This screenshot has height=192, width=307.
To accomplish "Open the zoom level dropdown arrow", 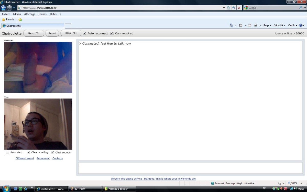I will pyautogui.click(x=301, y=183).
